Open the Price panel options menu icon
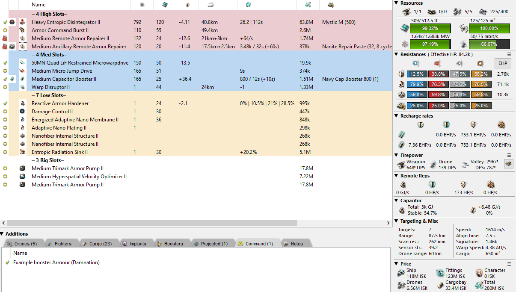Screen dimensions: 516x292 tap(509, 264)
